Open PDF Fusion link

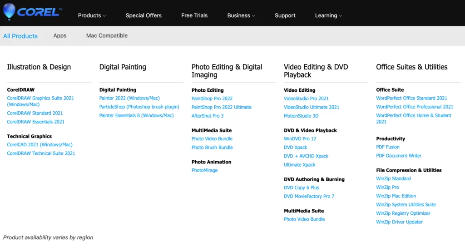(x=388, y=147)
